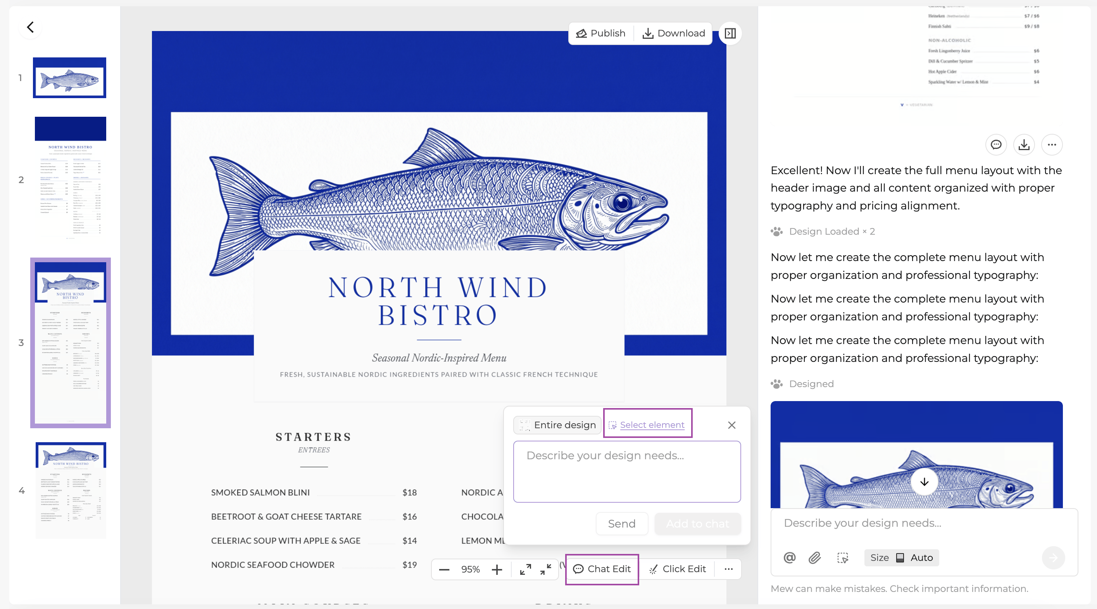The image size is (1097, 609).
Task: Click the 95% zoom level
Action: (x=471, y=569)
